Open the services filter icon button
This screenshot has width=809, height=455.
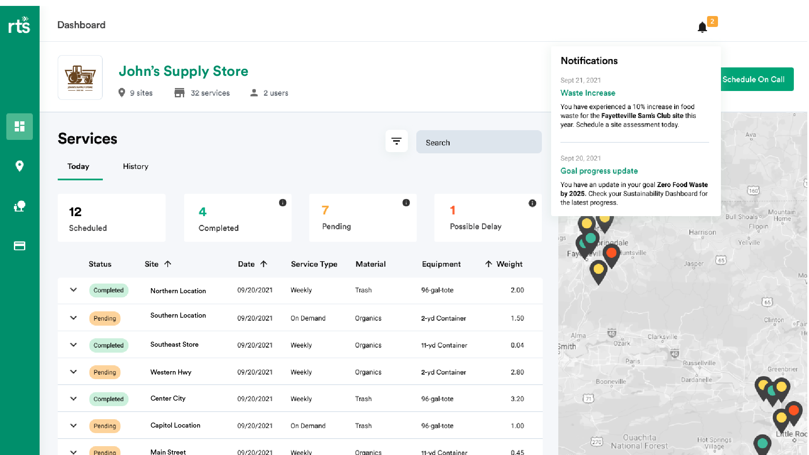point(396,141)
